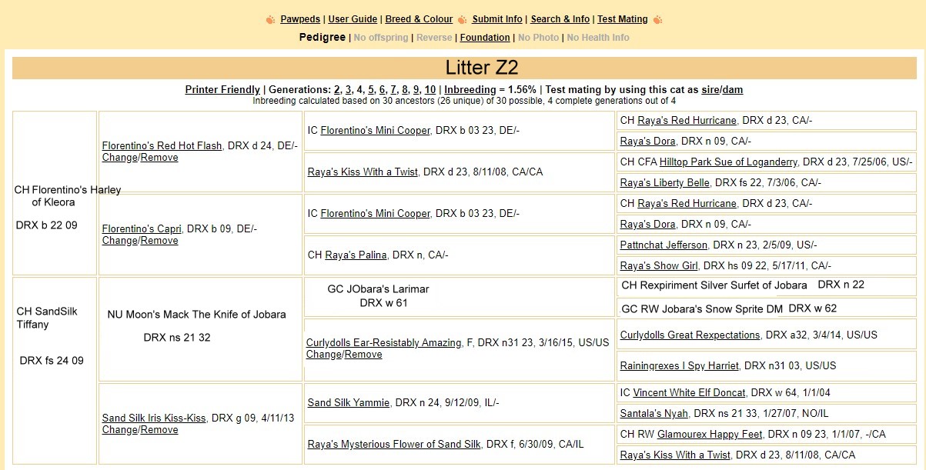The width and height of the screenshot is (926, 470).
Task: Click the colour code DRX ns 21 32
Action: pos(177,338)
